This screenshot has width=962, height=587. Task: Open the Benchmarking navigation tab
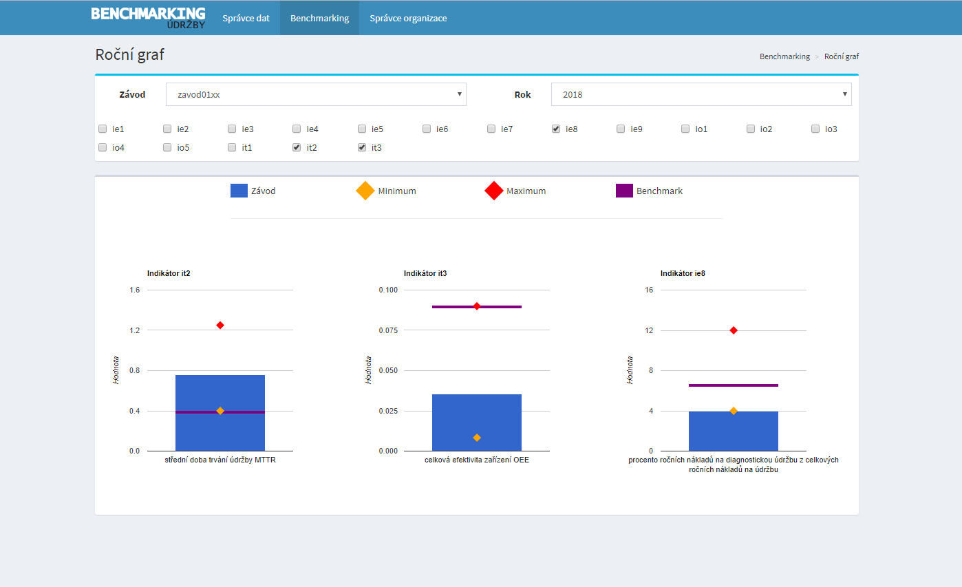[319, 18]
